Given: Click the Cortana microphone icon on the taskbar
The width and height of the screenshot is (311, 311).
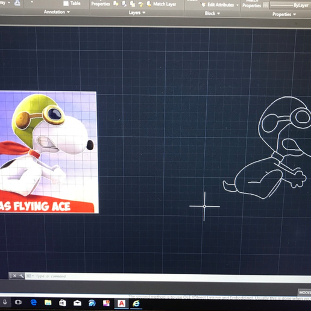Looking at the screenshot, I should point(5,302).
